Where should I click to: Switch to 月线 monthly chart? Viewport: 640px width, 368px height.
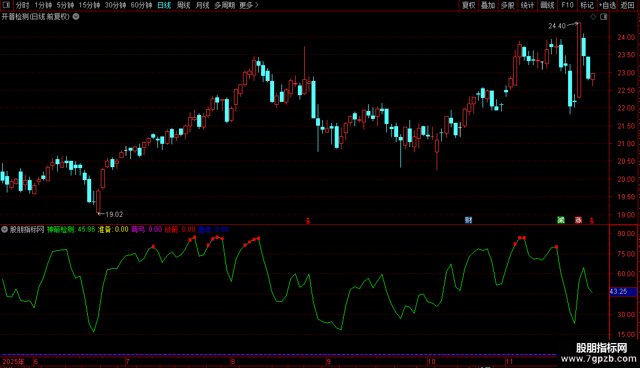click(x=202, y=5)
